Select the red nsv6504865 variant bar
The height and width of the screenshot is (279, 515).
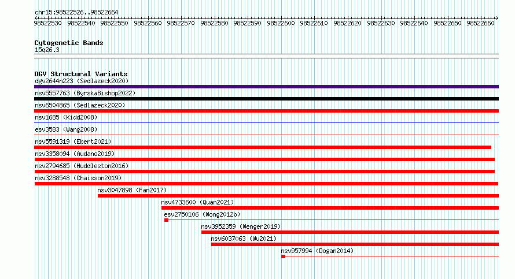point(266,111)
